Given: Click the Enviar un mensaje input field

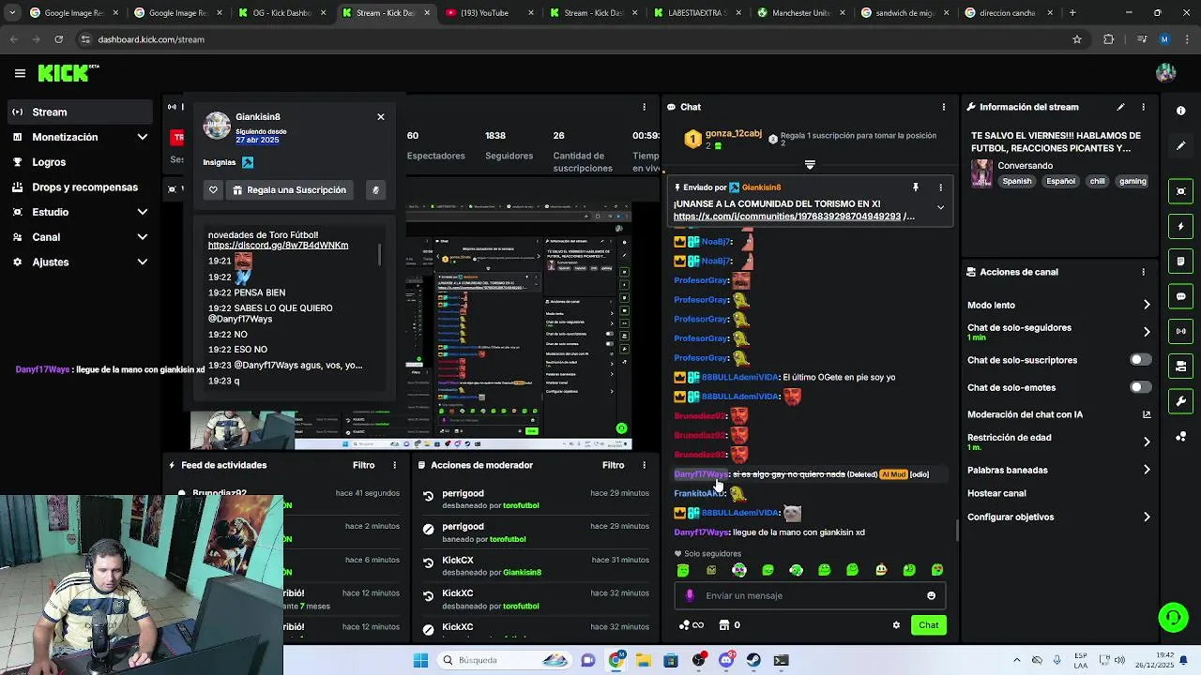Looking at the screenshot, I should point(812,595).
